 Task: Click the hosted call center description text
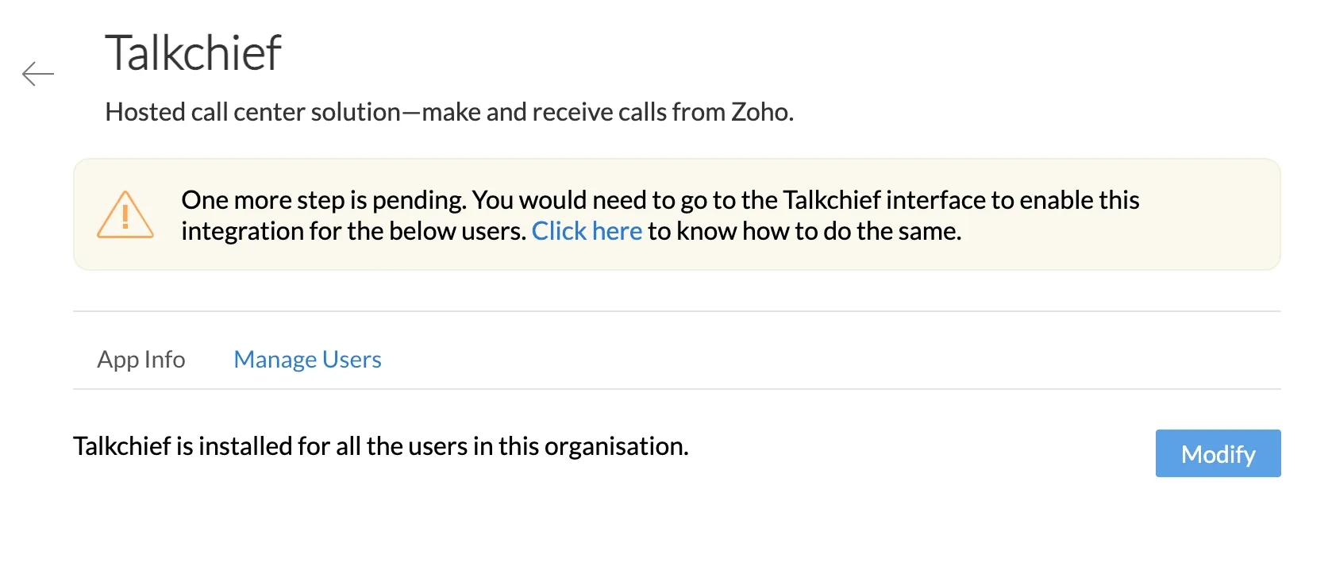[x=448, y=112]
